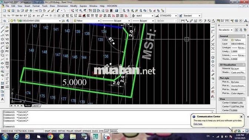The width and height of the screenshot is (249, 140).
Task: Click the HT custom tool button
Action: click(x=7, y=31)
